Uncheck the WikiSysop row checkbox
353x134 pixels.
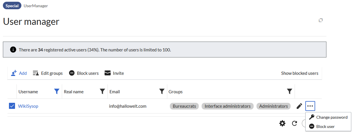(x=12, y=106)
